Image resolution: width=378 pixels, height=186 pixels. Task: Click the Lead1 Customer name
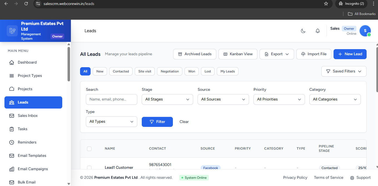(x=119, y=168)
